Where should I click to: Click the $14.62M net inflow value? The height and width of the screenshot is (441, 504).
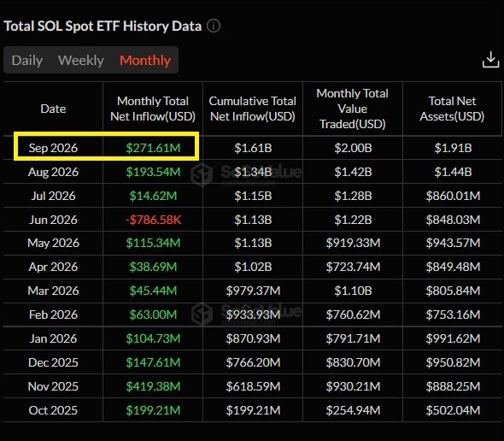pyautogui.click(x=153, y=196)
